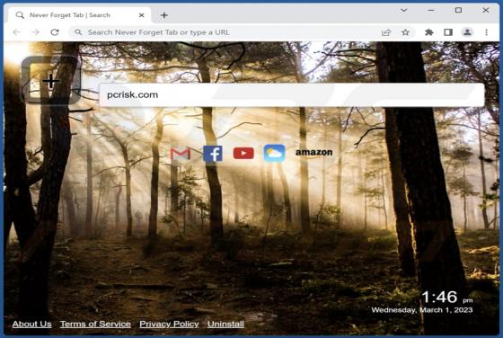The height and width of the screenshot is (338, 503).
Task: Share this page icon in address bar
Action: point(386,32)
